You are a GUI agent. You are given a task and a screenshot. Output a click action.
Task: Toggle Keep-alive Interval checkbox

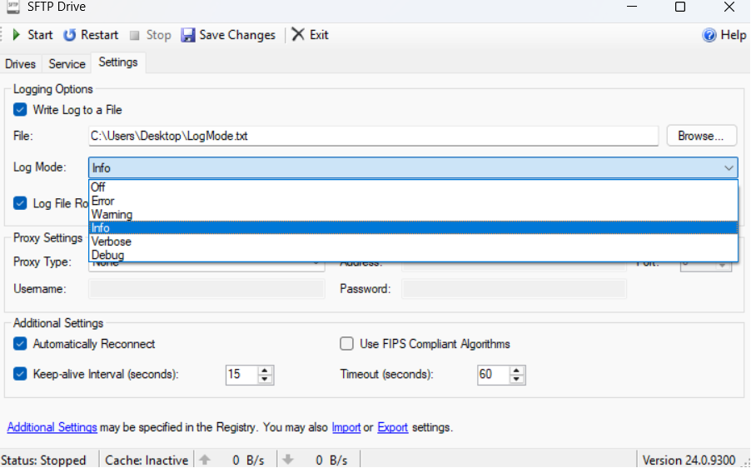point(20,374)
